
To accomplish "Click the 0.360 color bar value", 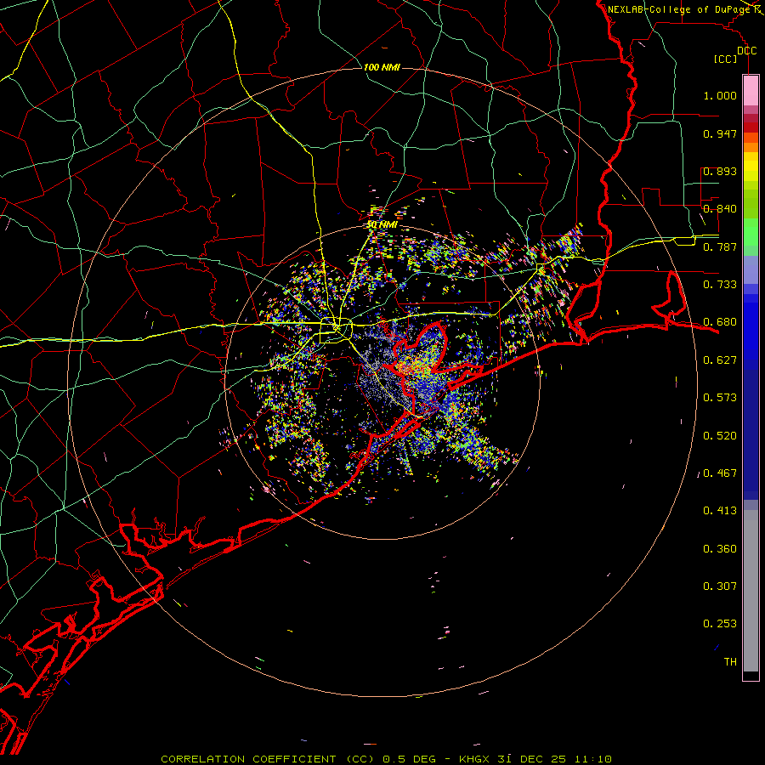I will 720,549.
